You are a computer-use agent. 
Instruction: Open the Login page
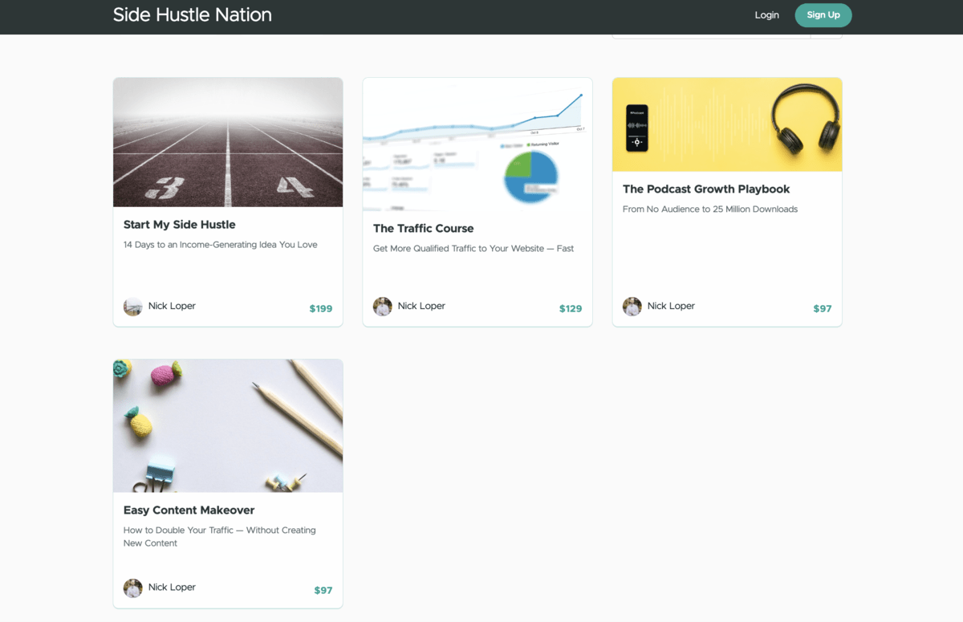(766, 15)
